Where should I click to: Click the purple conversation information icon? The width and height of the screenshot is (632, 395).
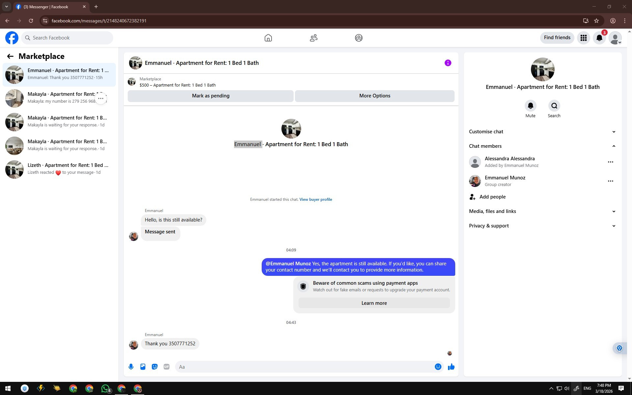click(x=448, y=63)
